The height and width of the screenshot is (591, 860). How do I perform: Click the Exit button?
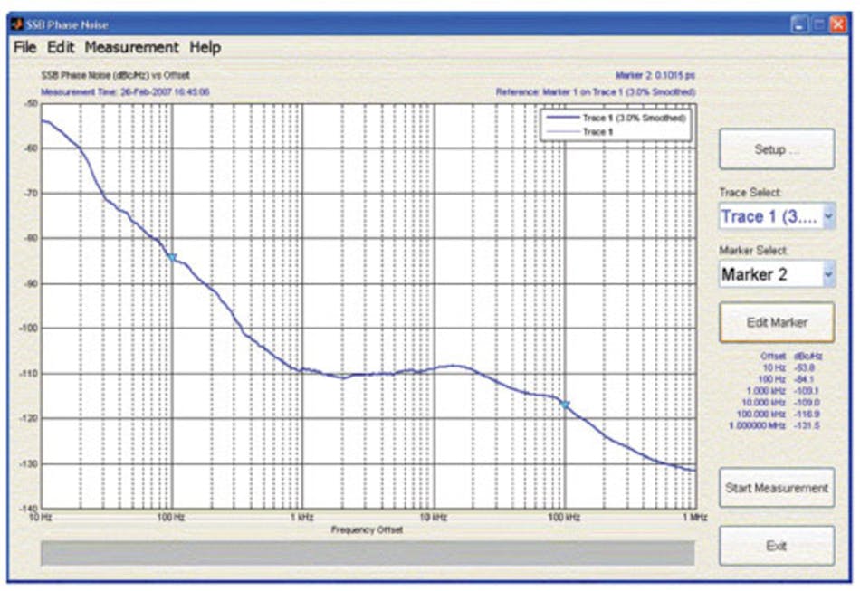point(776,545)
